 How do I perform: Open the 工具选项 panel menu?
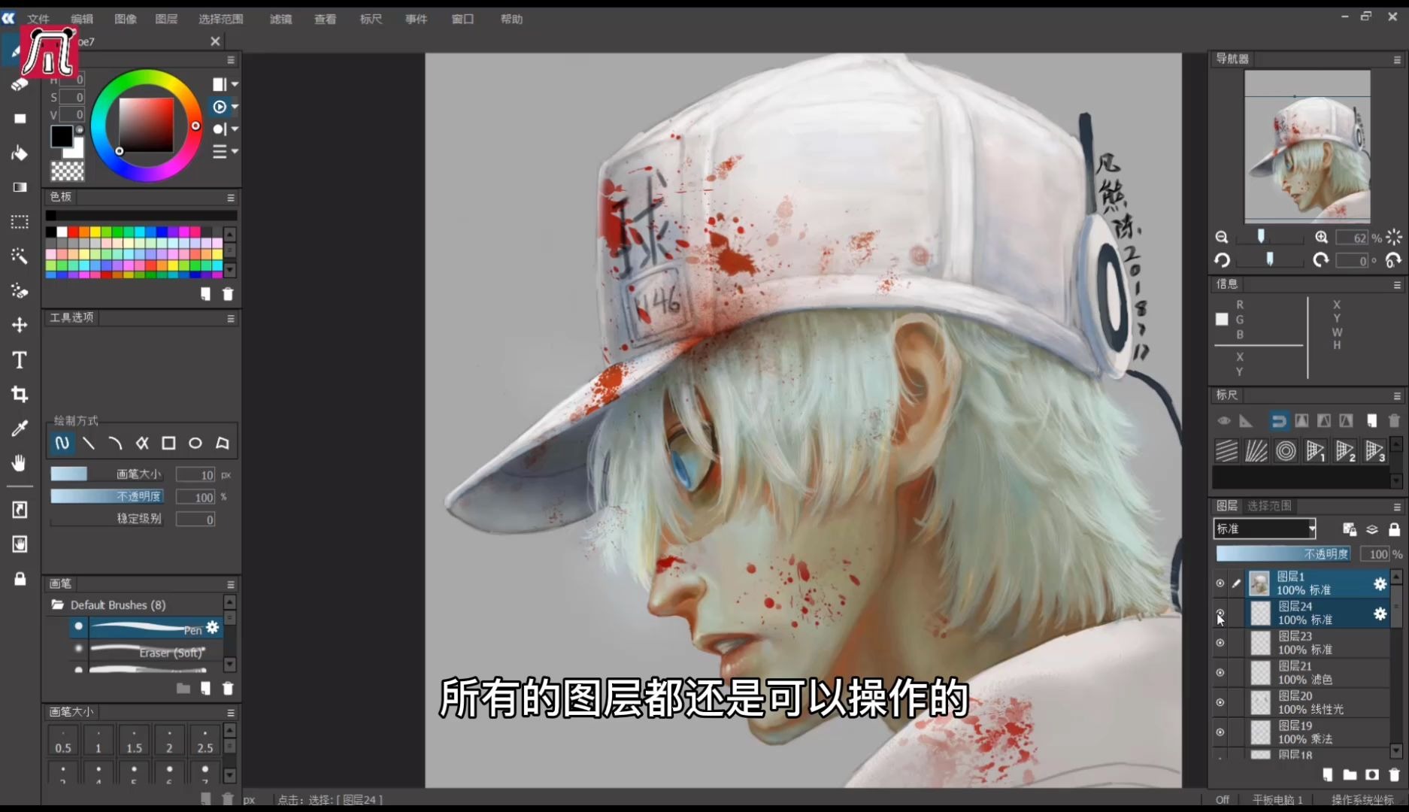[x=231, y=318]
